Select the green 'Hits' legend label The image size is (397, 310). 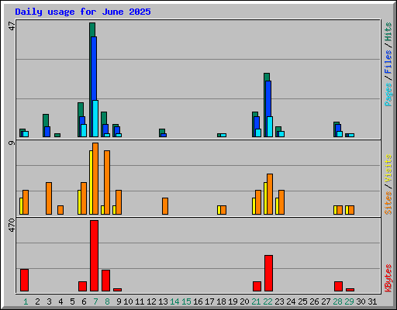[388, 32]
